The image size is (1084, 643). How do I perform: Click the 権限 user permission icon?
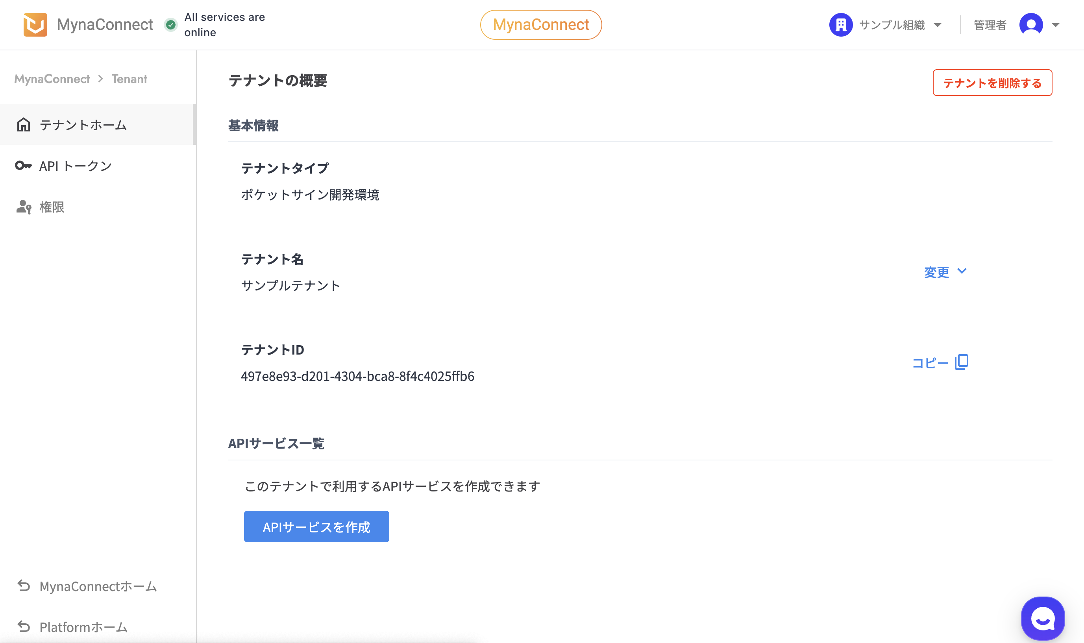click(x=24, y=207)
